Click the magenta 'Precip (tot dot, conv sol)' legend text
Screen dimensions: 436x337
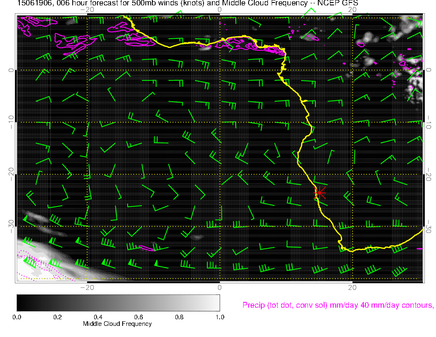coord(338,305)
